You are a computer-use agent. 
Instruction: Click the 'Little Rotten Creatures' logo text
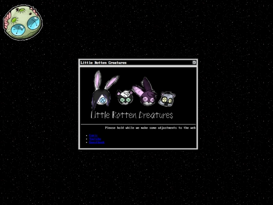[132, 115]
